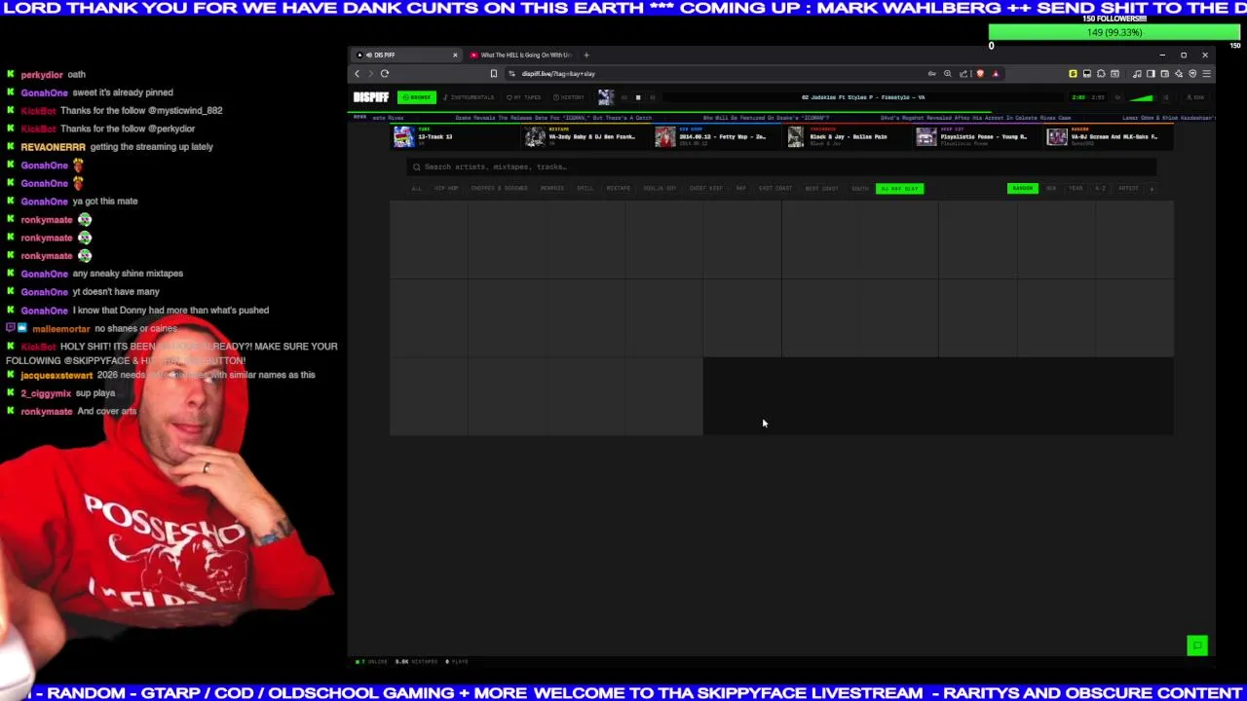Select the WEST COAST tag filter

pyautogui.click(x=821, y=188)
